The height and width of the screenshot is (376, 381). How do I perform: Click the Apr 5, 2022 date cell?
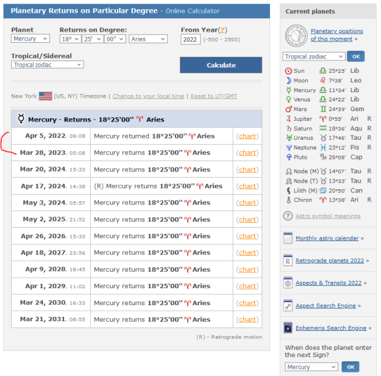coord(51,136)
